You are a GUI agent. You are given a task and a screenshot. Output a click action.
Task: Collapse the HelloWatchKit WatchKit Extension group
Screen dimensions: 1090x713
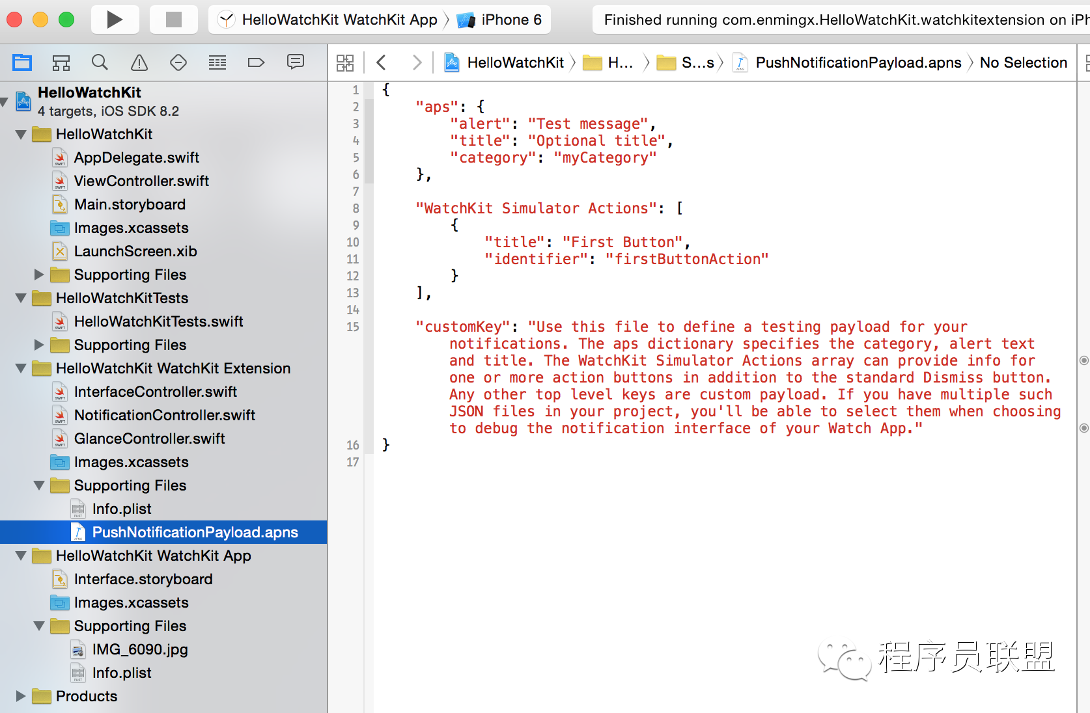21,369
